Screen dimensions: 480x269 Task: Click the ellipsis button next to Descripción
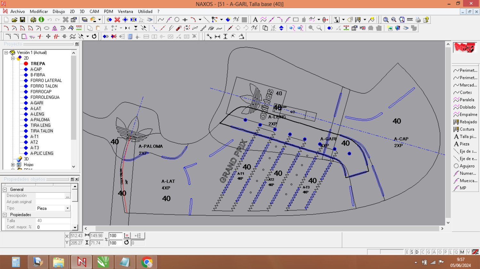pos(68,196)
